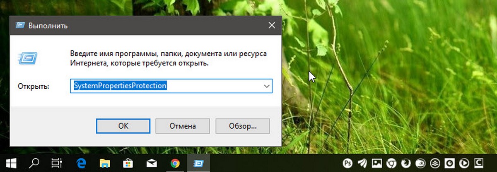497x172 pixels.
Task: Open the Windows Start menu
Action: pos(11,163)
